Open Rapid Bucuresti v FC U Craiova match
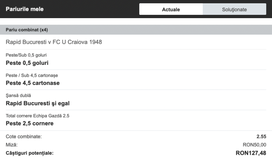Viewport: 272px width, 158px height. click(x=54, y=42)
